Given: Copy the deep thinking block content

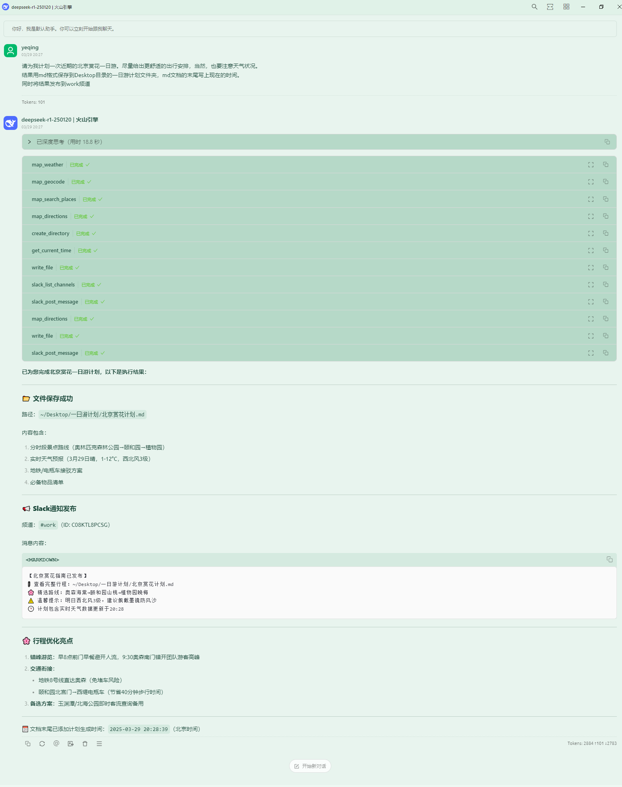Looking at the screenshot, I should (607, 142).
